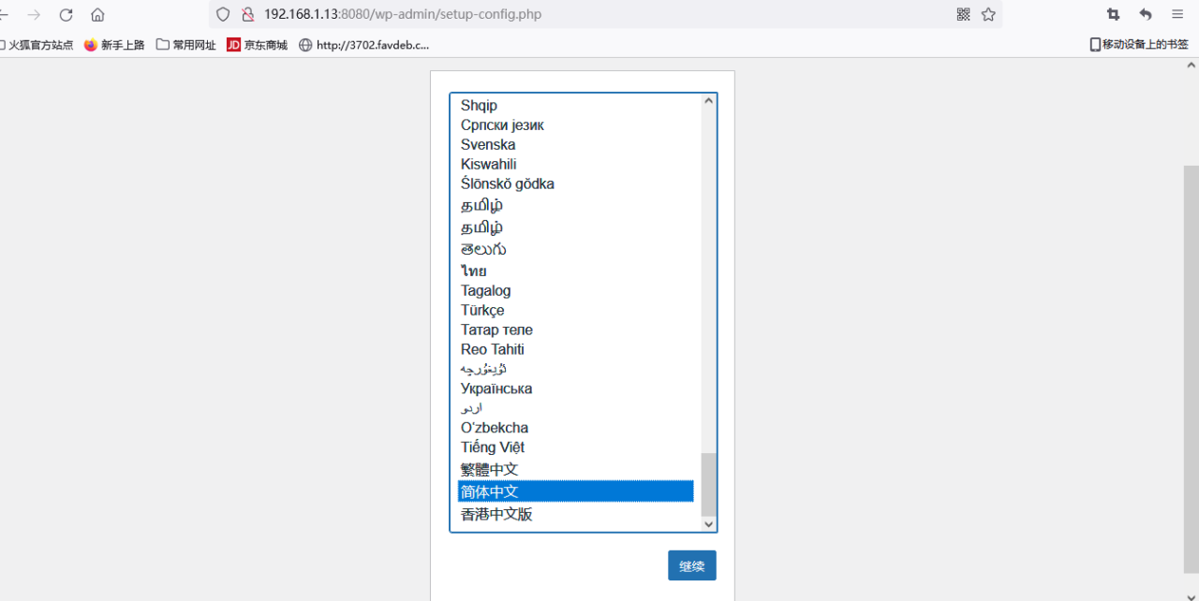Select Tagalog in the list
Screen dimensions: 1199x601
click(x=575, y=290)
